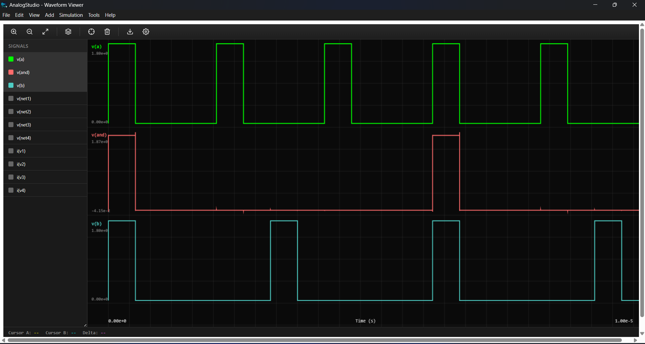This screenshot has width=645, height=344.
Task: Click the AnalogStudio app icon in title bar
Action: click(4, 5)
